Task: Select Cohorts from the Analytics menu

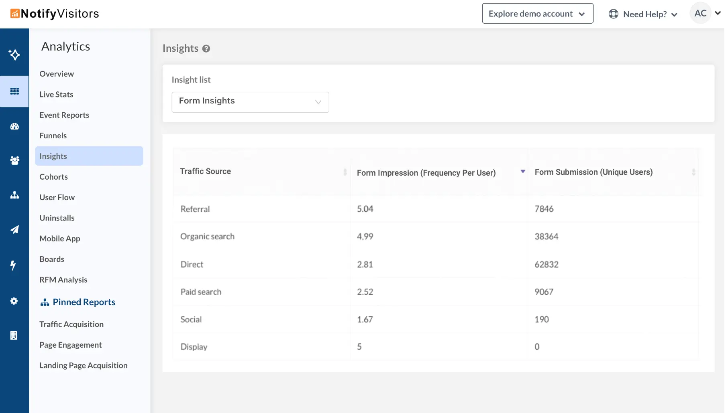Action: coord(53,177)
